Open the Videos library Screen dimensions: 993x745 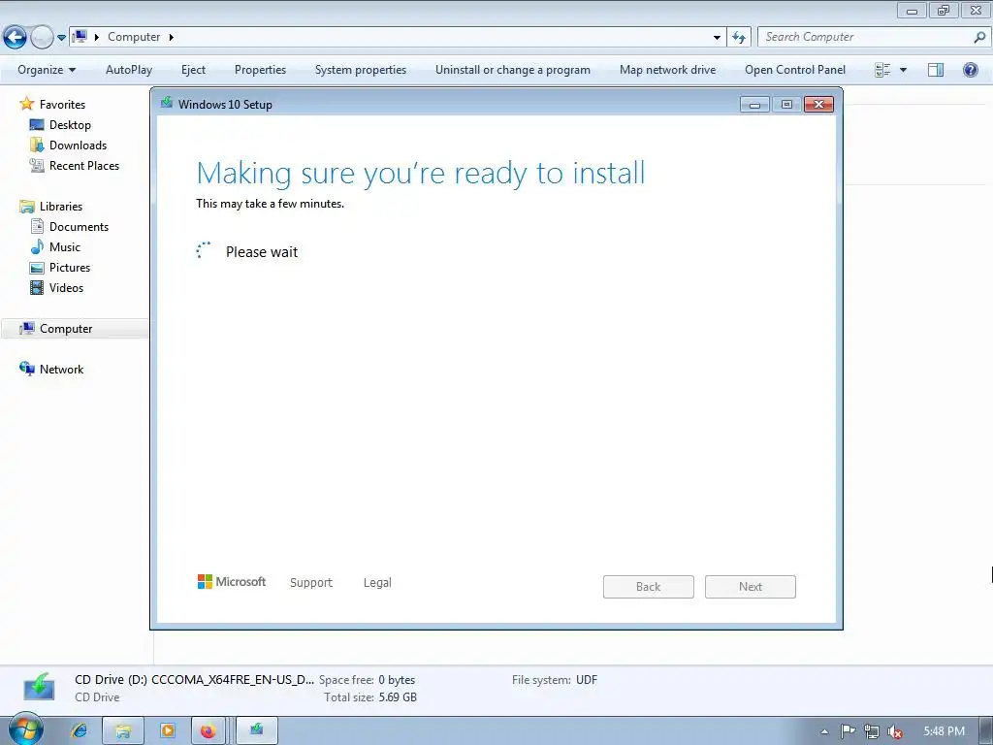pos(67,287)
